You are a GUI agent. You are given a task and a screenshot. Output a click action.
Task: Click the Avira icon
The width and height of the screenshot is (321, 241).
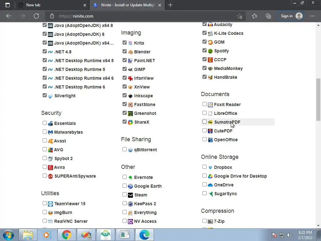pos(50,168)
